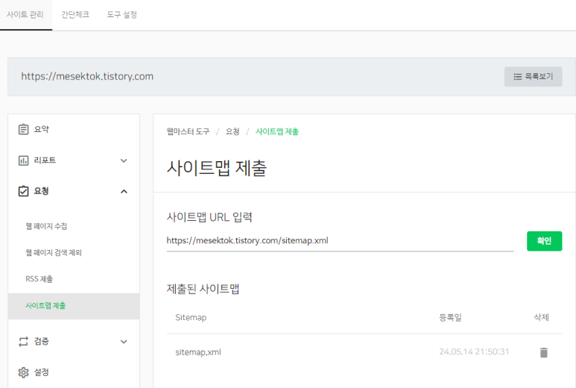Open the 요약 sidebar label
The image size is (576, 388).
point(41,129)
